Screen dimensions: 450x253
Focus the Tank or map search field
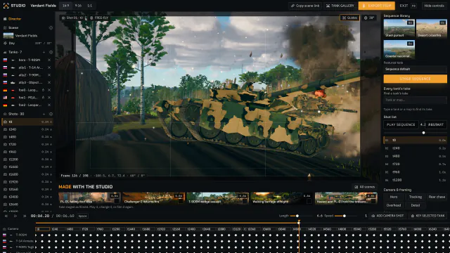point(415,100)
